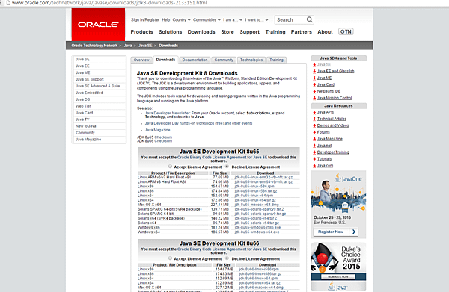The height and width of the screenshot is (292, 449).
Task: Click Oracle Binary Code License Agreement link for 8u65
Action: click(222, 158)
